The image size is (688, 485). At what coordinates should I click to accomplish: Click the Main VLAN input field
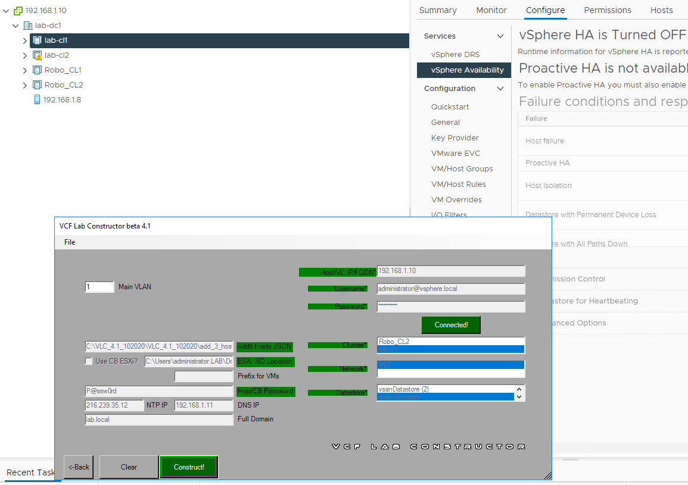(99, 287)
